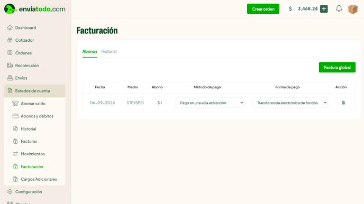
Task: Open Facturas link
Action: pyautogui.click(x=29, y=141)
